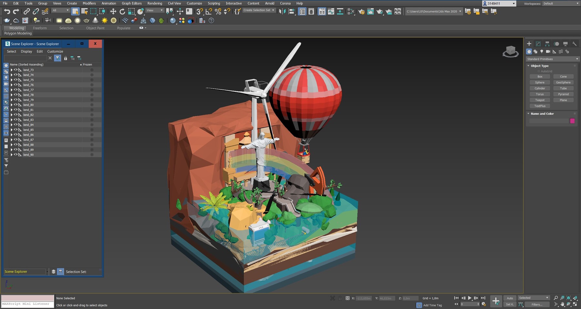Toggle the Percent Snap icon
581x309 pixels.
point(218,12)
